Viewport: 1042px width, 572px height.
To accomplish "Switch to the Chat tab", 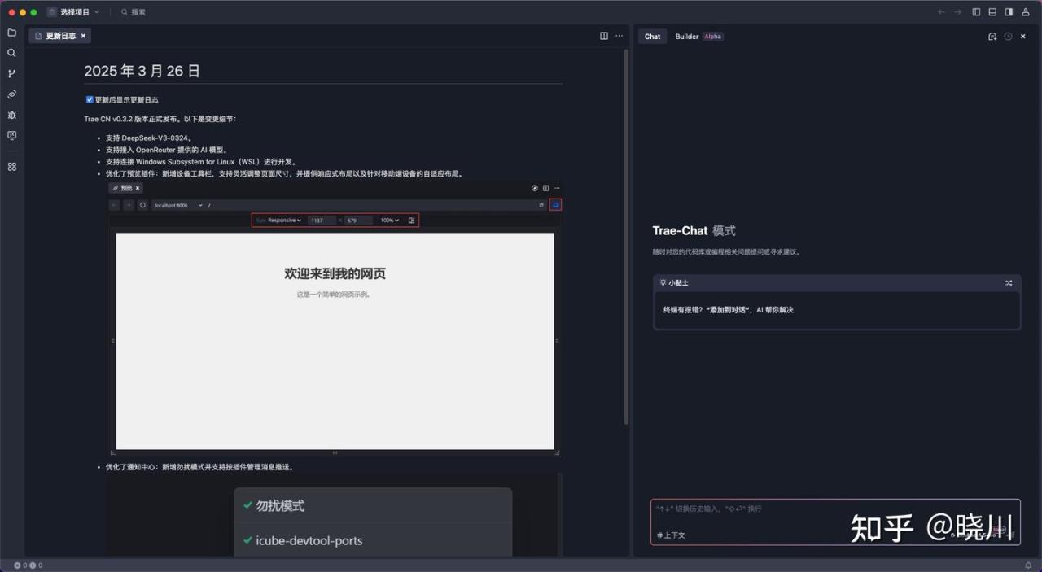I will (x=653, y=37).
